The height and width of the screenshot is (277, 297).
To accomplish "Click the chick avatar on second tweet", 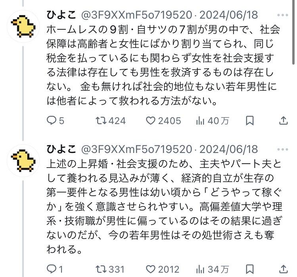I will tap(23, 160).
